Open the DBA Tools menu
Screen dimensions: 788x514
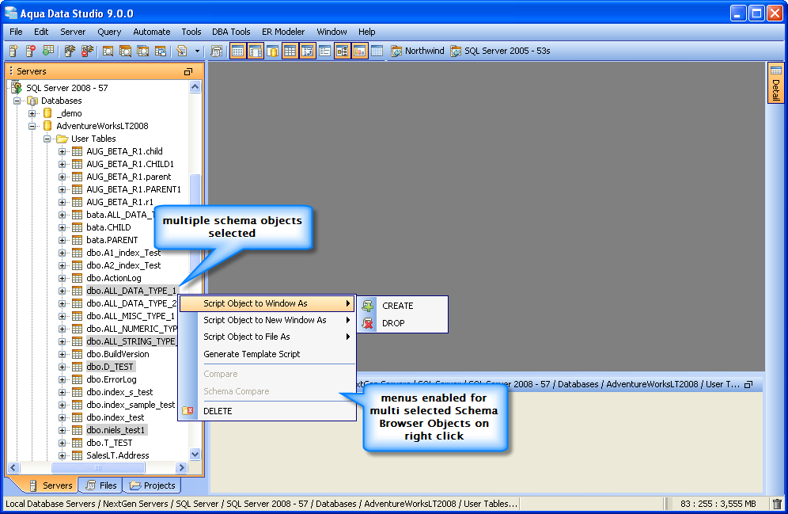point(231,32)
